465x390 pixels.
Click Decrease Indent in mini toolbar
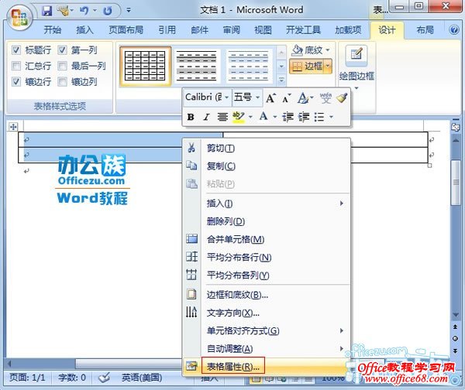(x=288, y=117)
